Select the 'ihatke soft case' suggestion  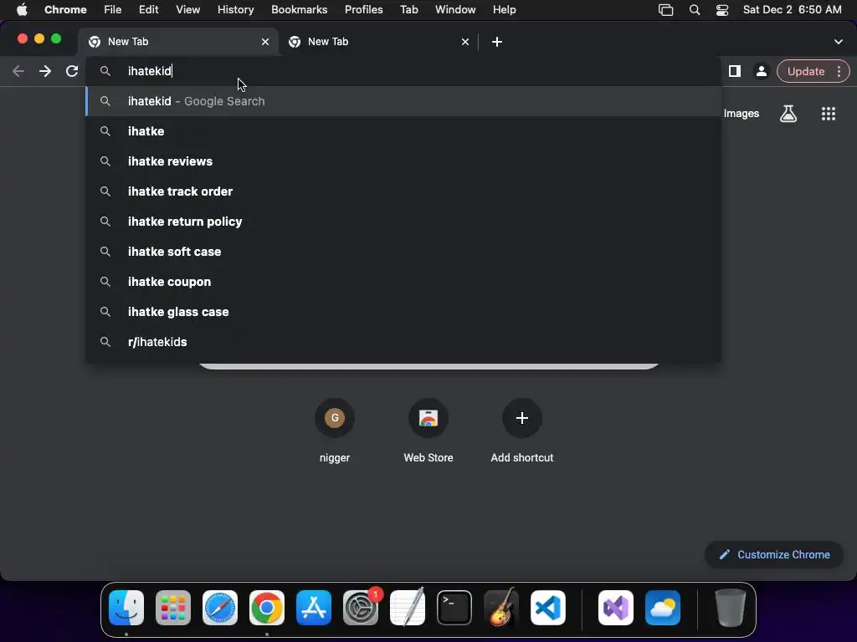pyautogui.click(x=403, y=251)
